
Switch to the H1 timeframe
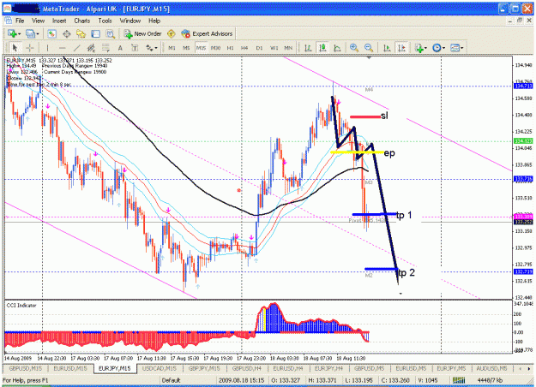pyautogui.click(x=230, y=48)
